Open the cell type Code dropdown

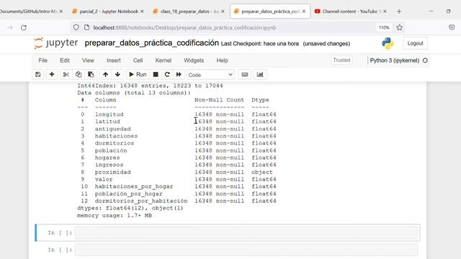click(x=210, y=75)
